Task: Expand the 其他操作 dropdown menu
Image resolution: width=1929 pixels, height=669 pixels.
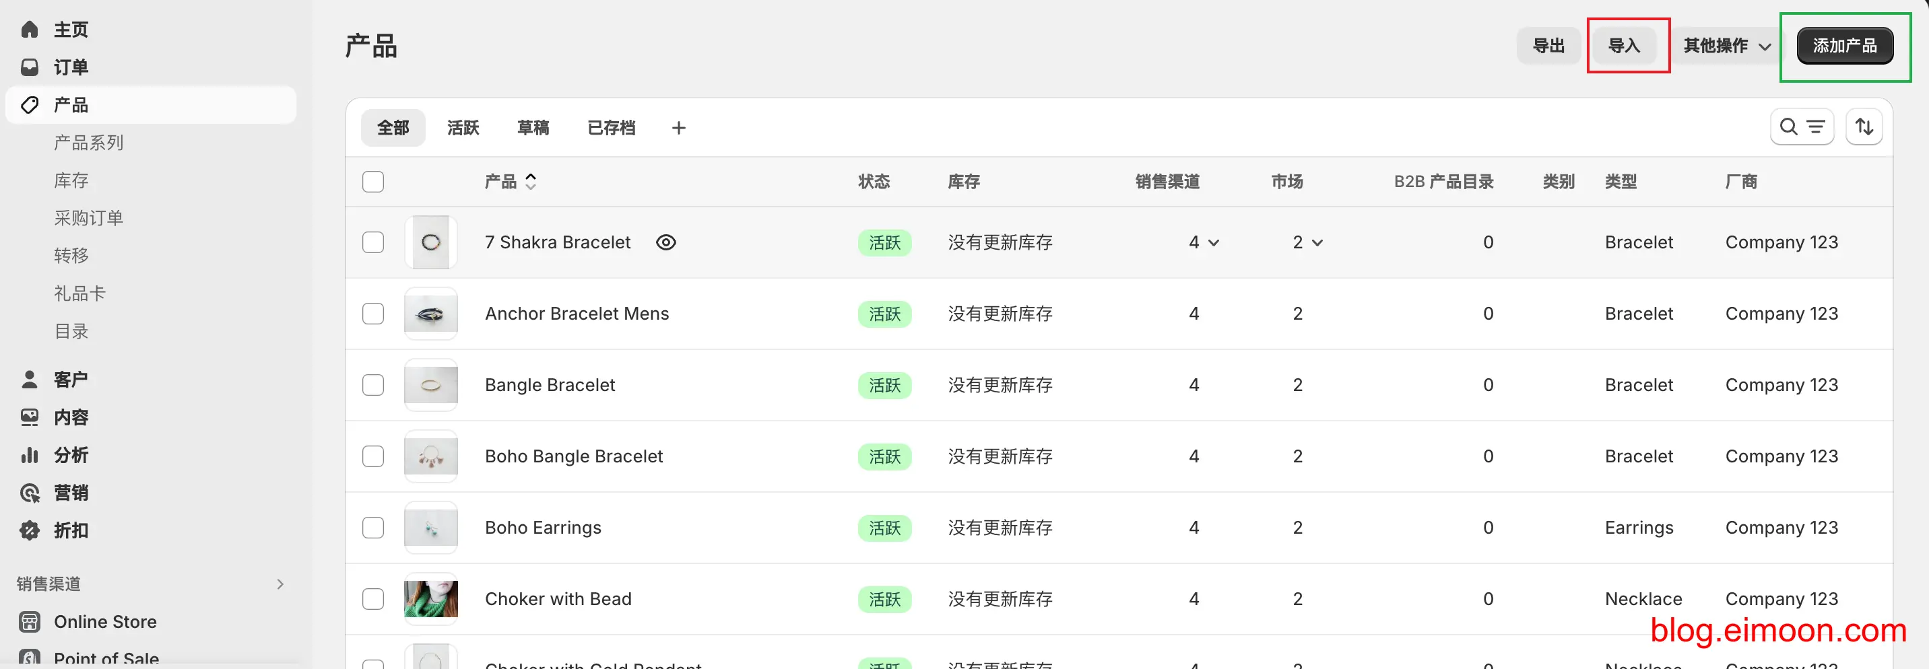Action: [1726, 46]
